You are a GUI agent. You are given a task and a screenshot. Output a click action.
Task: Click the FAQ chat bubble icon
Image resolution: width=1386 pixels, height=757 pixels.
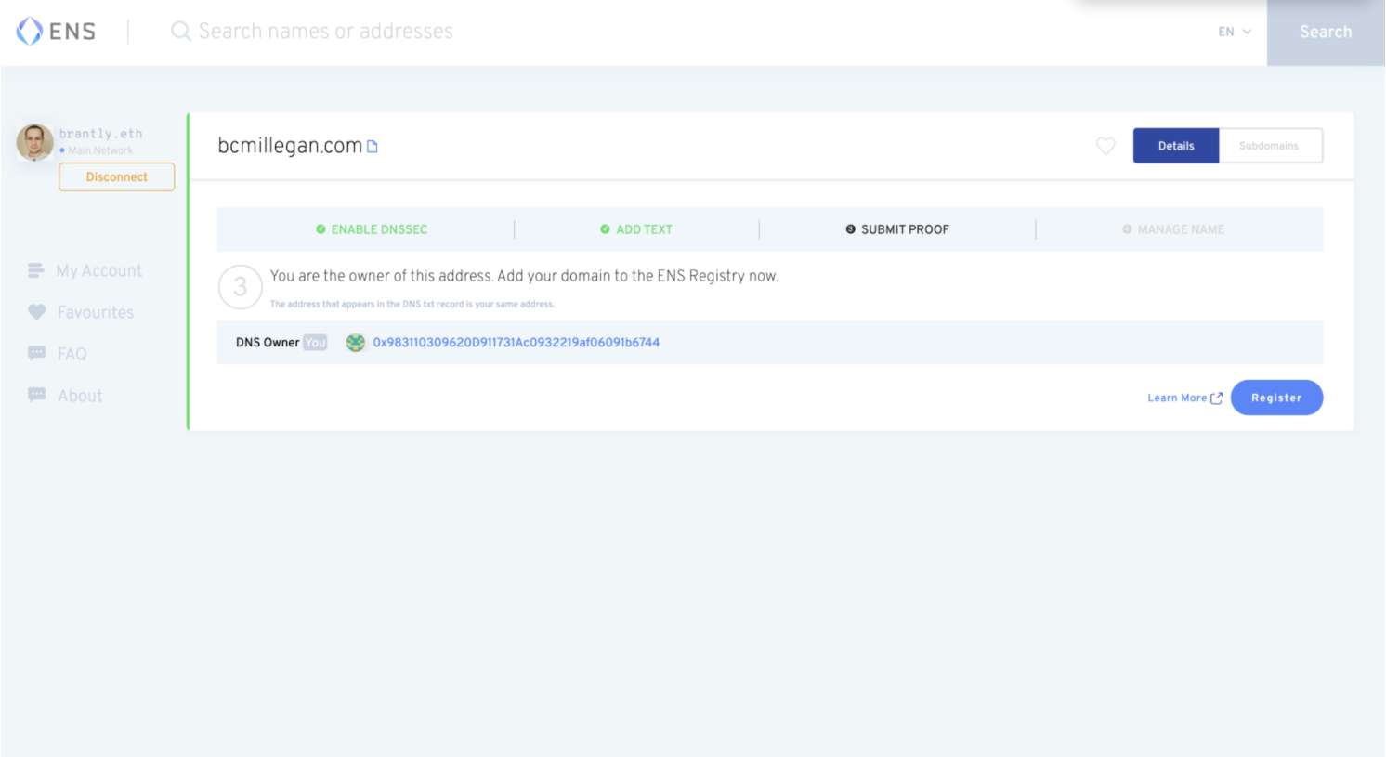pyautogui.click(x=36, y=353)
